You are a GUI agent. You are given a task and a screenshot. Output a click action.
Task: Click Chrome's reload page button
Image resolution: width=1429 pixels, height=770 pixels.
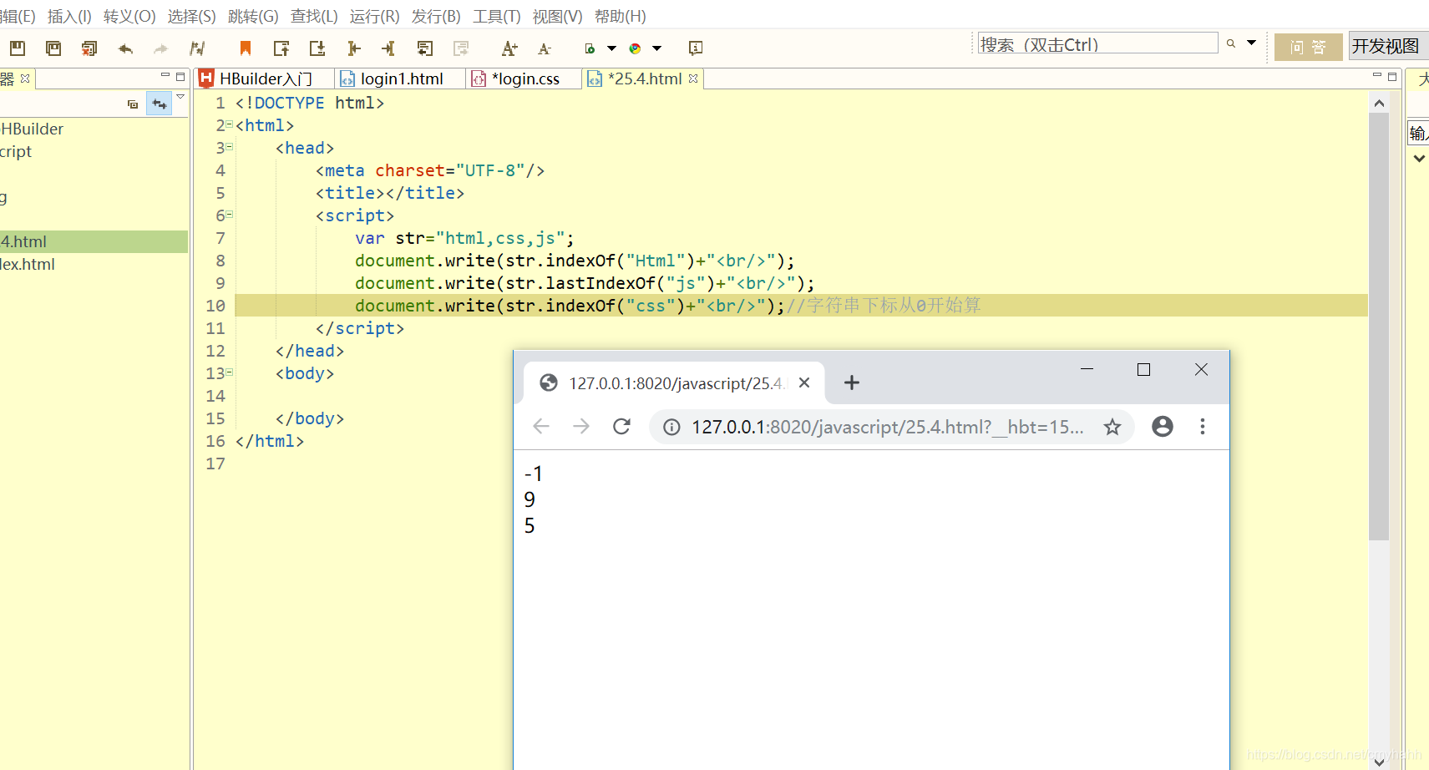click(x=621, y=427)
